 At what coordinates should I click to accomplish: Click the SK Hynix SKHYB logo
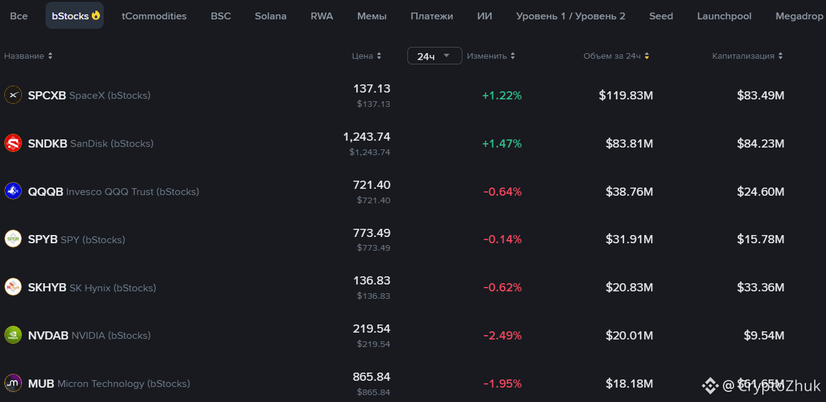[x=13, y=288]
